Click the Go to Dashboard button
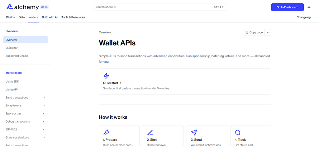The height and width of the screenshot is (146, 319). click(287, 7)
